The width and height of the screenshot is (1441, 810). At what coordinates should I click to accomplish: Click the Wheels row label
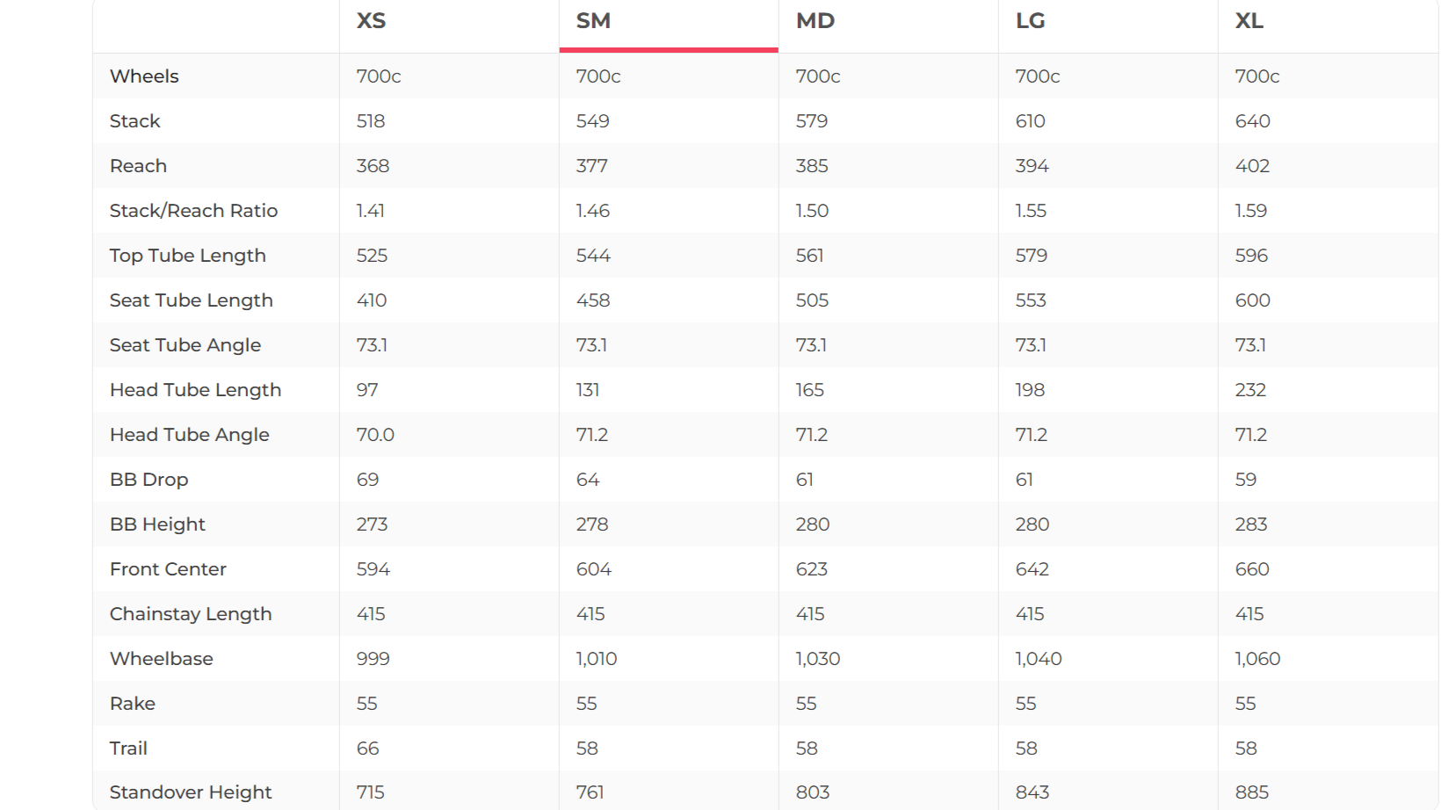click(144, 76)
